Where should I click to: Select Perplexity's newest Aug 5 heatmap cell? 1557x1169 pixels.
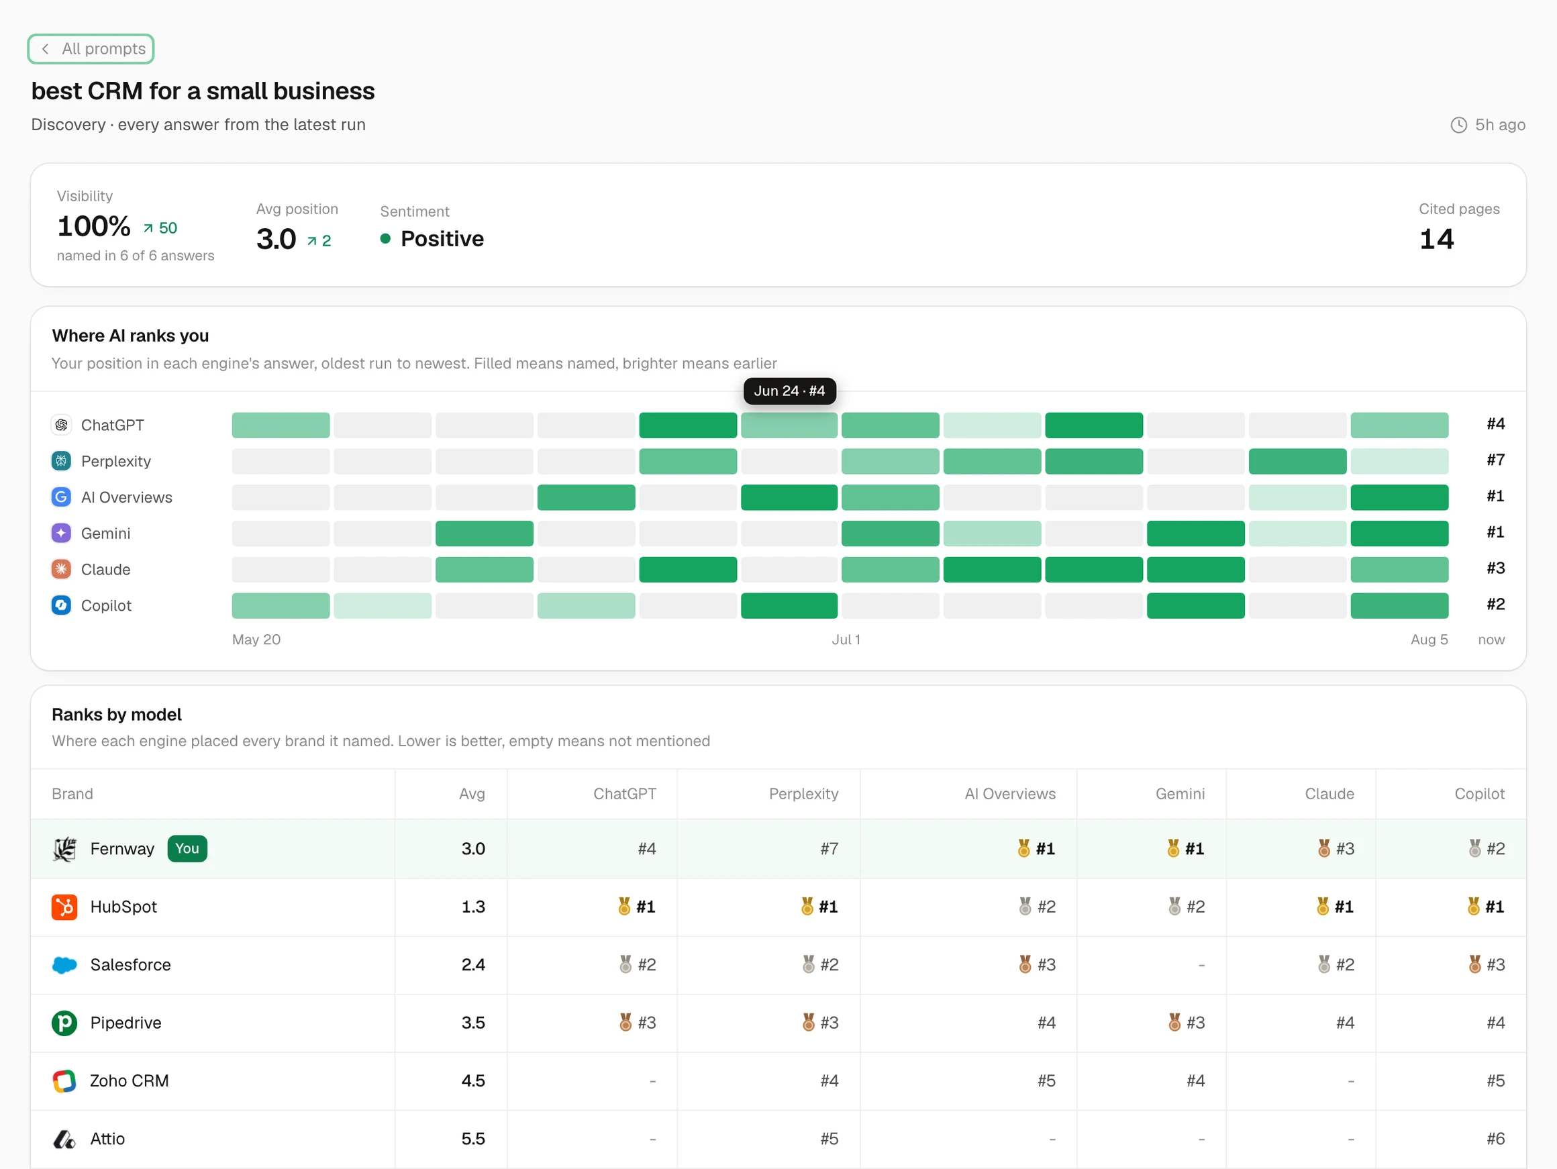click(1399, 461)
